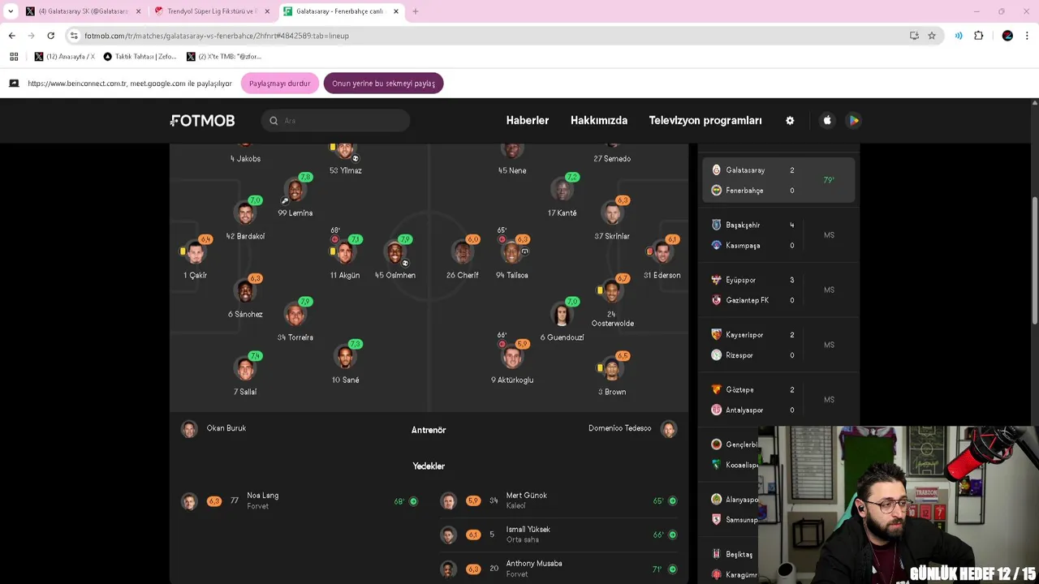The height and width of the screenshot is (584, 1039).
Task: Click Fenerbahçe club crest in match list
Action: click(x=716, y=191)
